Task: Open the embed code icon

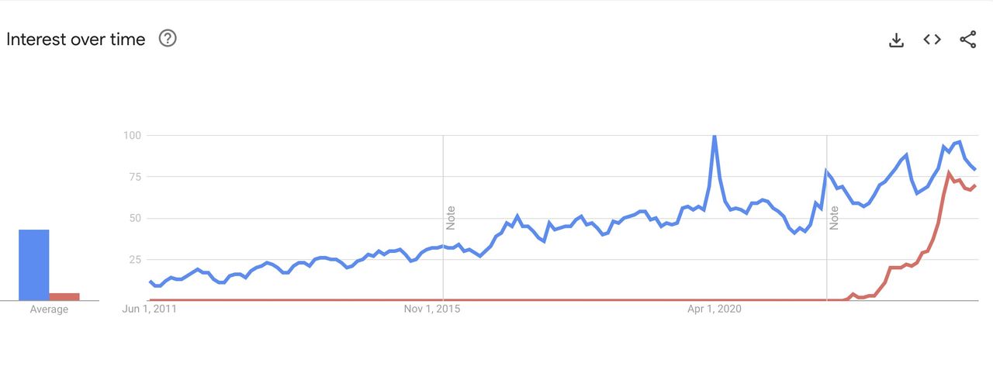Action: click(x=932, y=40)
